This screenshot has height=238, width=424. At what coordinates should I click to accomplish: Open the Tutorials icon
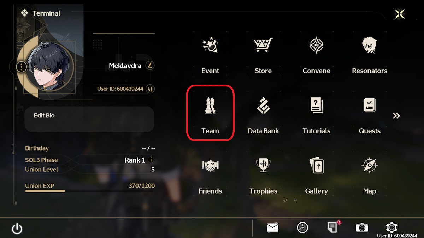(317, 105)
